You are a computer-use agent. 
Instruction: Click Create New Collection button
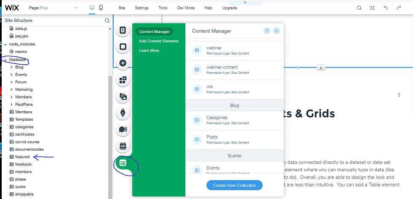point(234,185)
